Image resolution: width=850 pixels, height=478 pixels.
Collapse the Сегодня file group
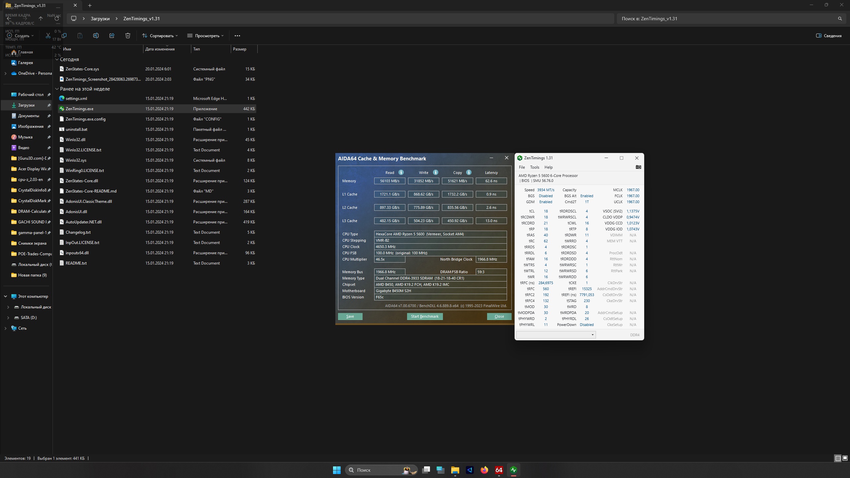tap(57, 59)
